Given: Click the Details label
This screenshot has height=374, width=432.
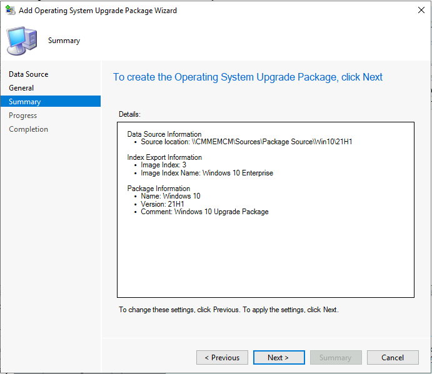Looking at the screenshot, I should [129, 114].
